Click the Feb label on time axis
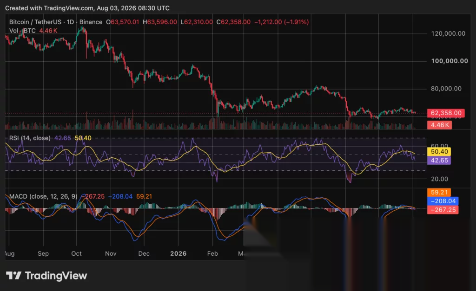 [x=212, y=254]
